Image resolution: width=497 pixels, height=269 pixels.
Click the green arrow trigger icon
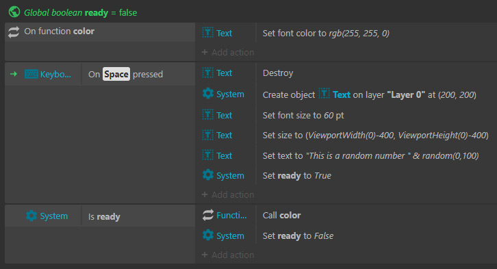click(14, 74)
